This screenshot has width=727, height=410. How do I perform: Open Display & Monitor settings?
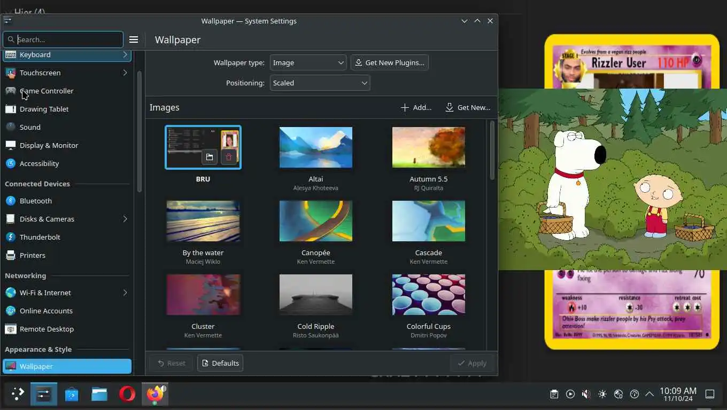pos(67,145)
